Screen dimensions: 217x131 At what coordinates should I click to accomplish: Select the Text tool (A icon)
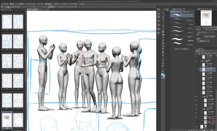[163, 63]
